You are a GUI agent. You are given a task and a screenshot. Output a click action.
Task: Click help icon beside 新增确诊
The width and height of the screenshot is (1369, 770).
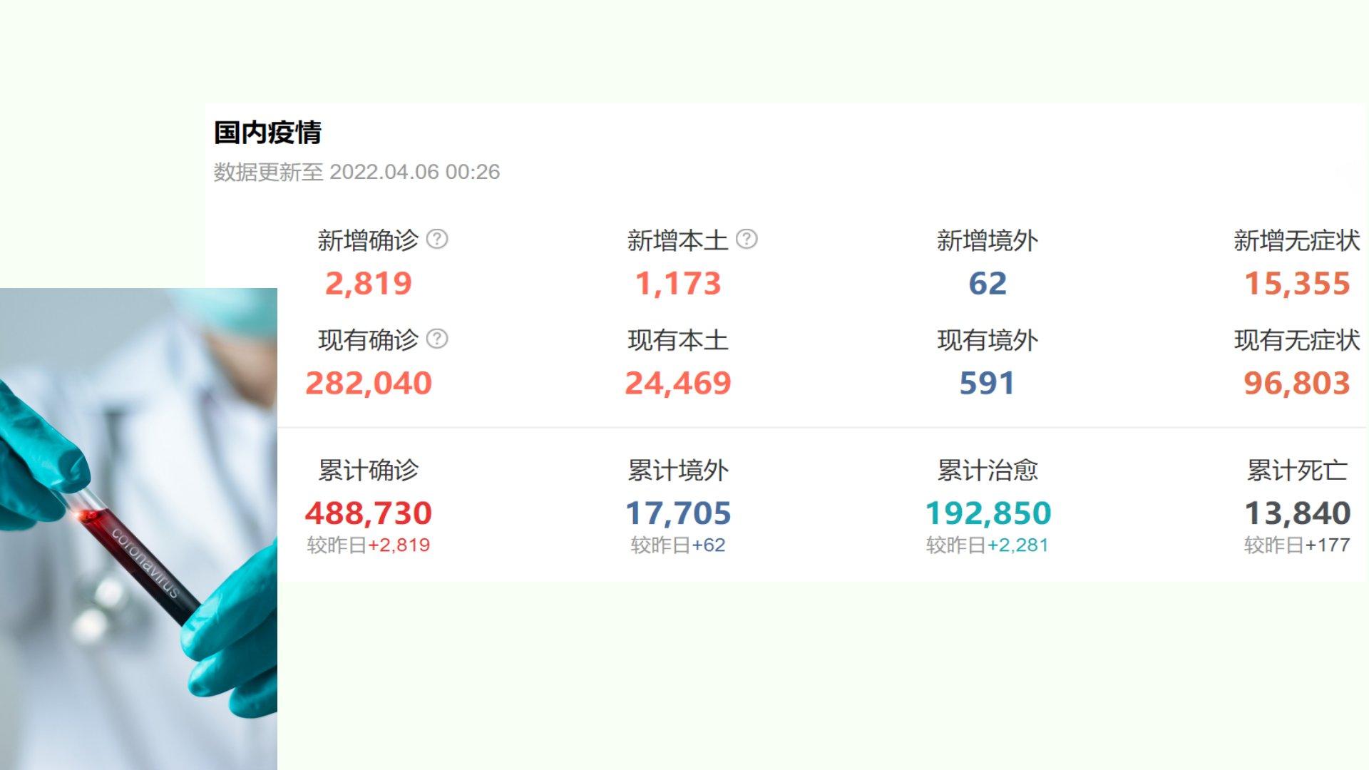coord(437,239)
